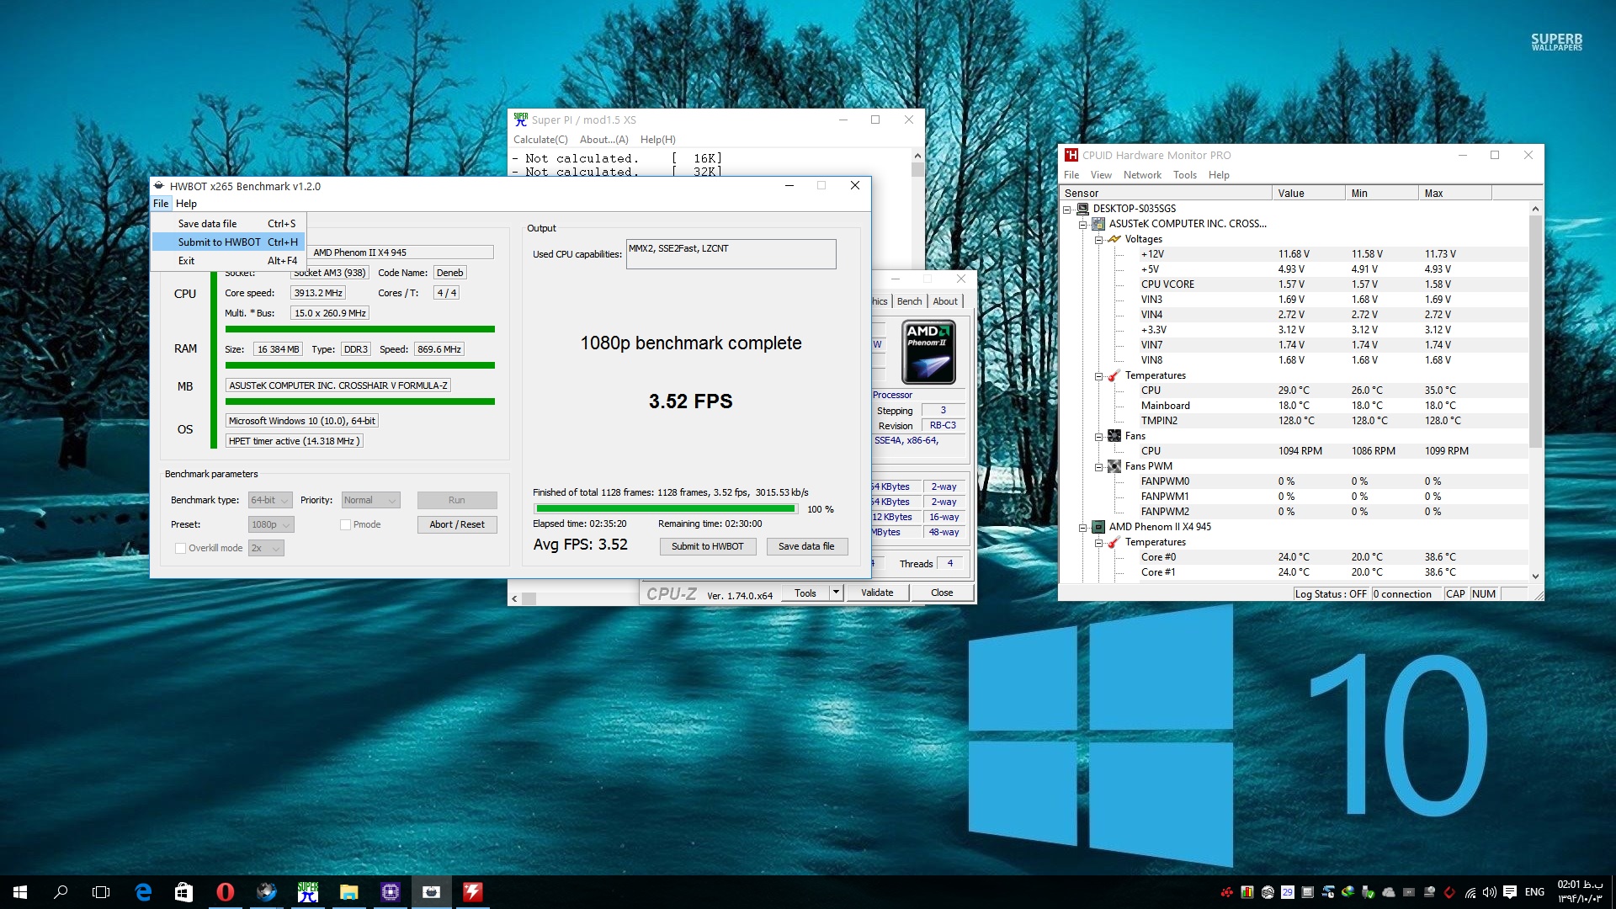Click the ENG language indicator
The width and height of the screenshot is (1616, 909).
[x=1534, y=892]
